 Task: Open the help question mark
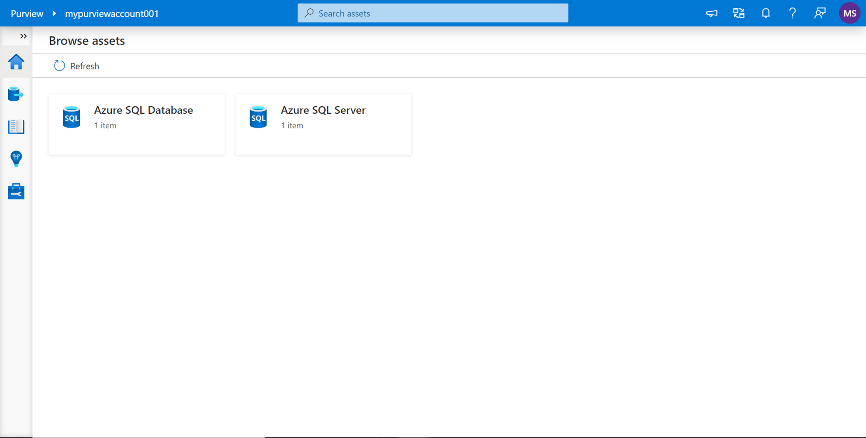tap(792, 13)
